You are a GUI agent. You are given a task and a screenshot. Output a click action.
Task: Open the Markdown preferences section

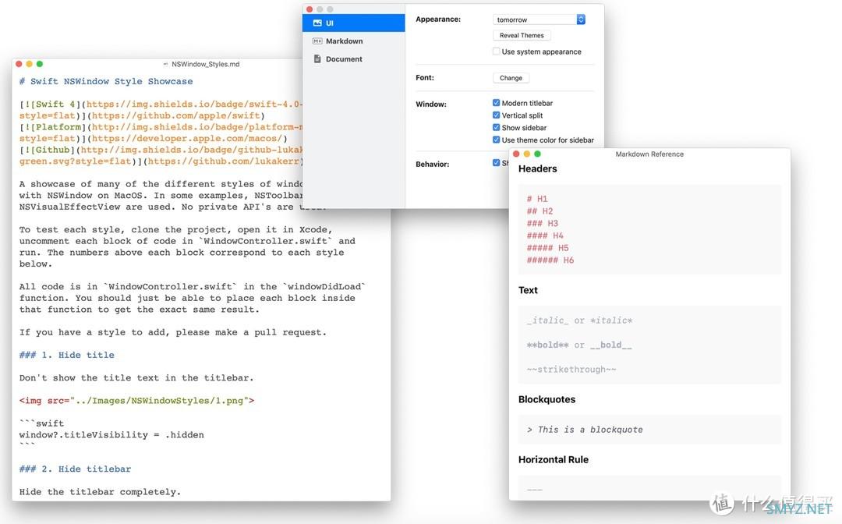(353, 41)
